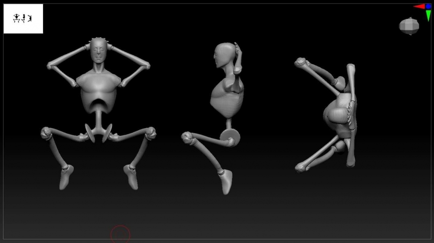Click the blue Z-axis dot on gizmo
This screenshot has width=434, height=243.
(x=428, y=7)
